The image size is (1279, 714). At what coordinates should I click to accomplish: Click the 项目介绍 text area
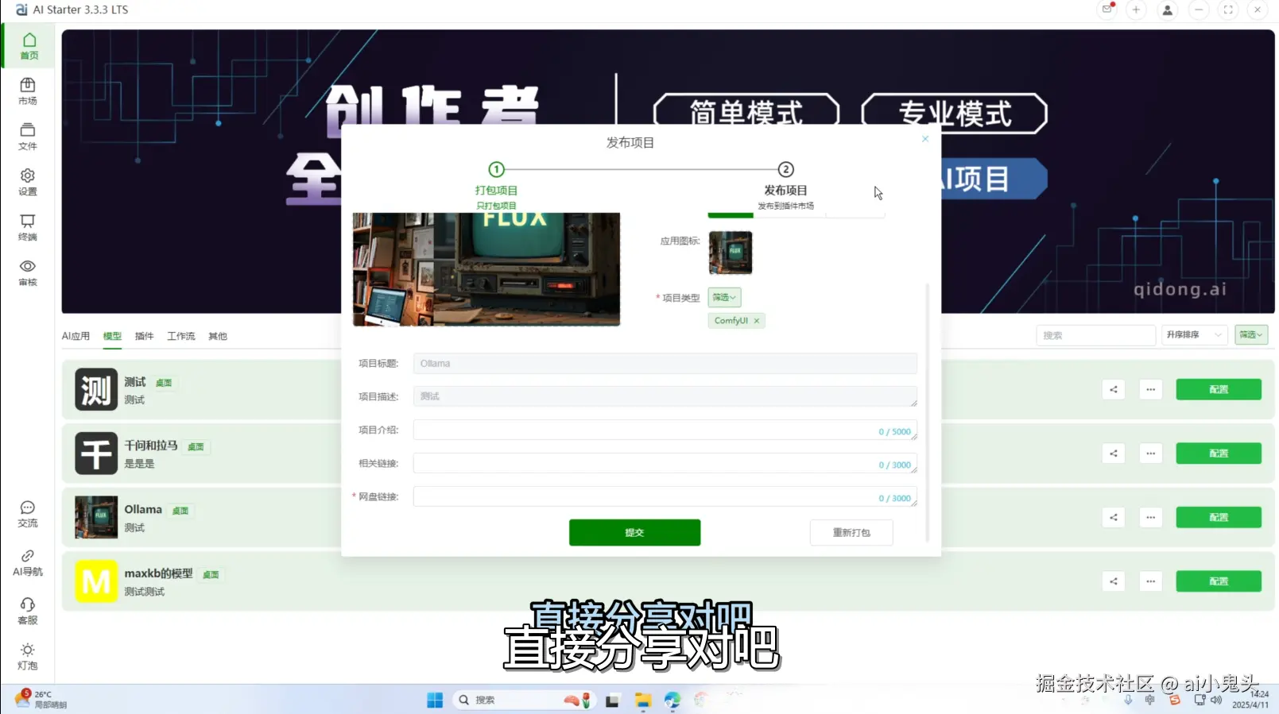click(x=665, y=430)
